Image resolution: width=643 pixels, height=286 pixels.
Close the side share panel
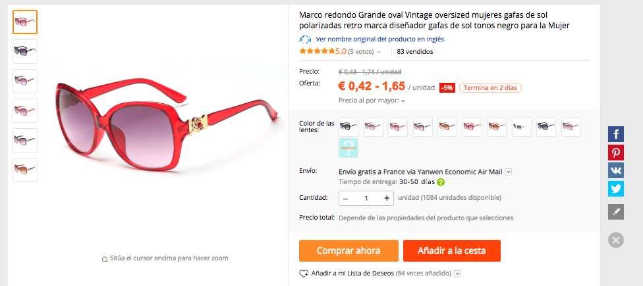(x=615, y=240)
